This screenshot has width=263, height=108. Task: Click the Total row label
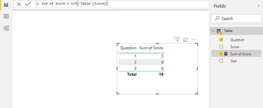(132, 74)
